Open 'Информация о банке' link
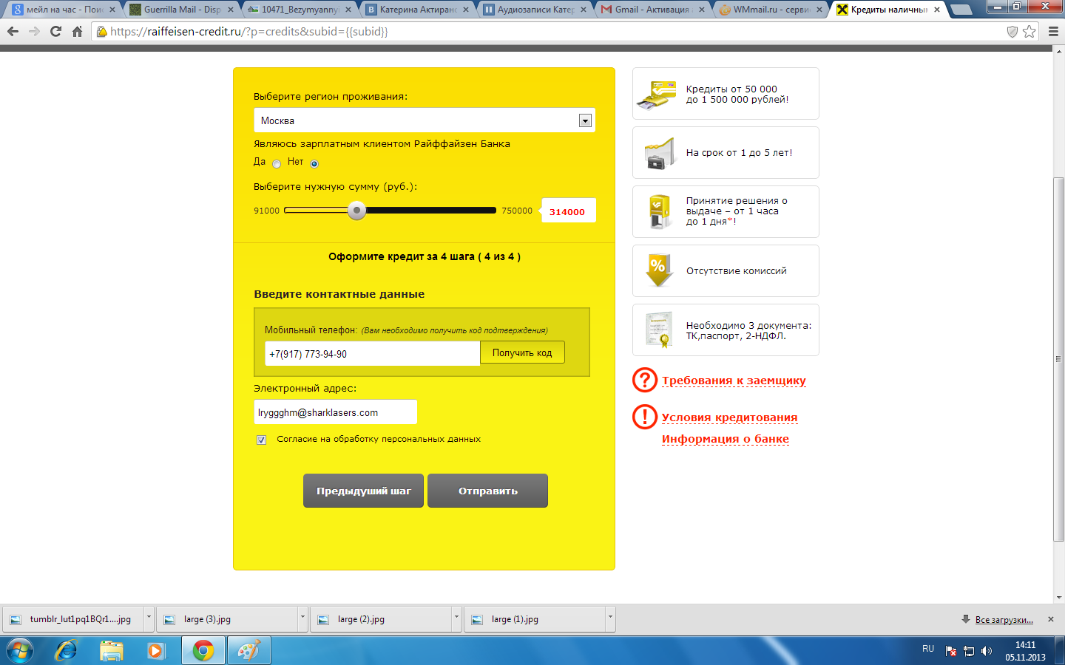Image resolution: width=1065 pixels, height=665 pixels. pos(725,439)
